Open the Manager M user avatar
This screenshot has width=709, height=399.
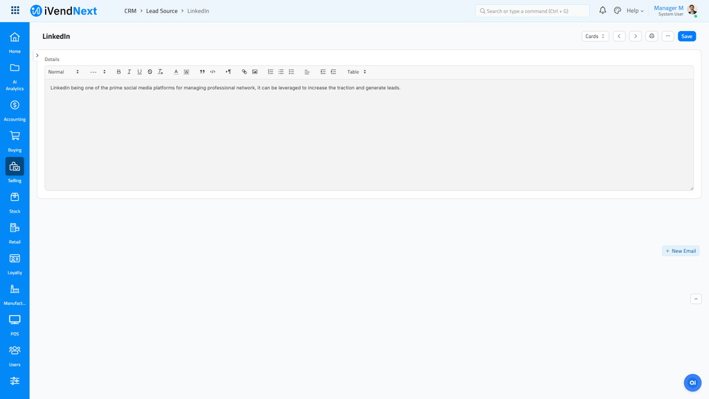click(x=692, y=10)
